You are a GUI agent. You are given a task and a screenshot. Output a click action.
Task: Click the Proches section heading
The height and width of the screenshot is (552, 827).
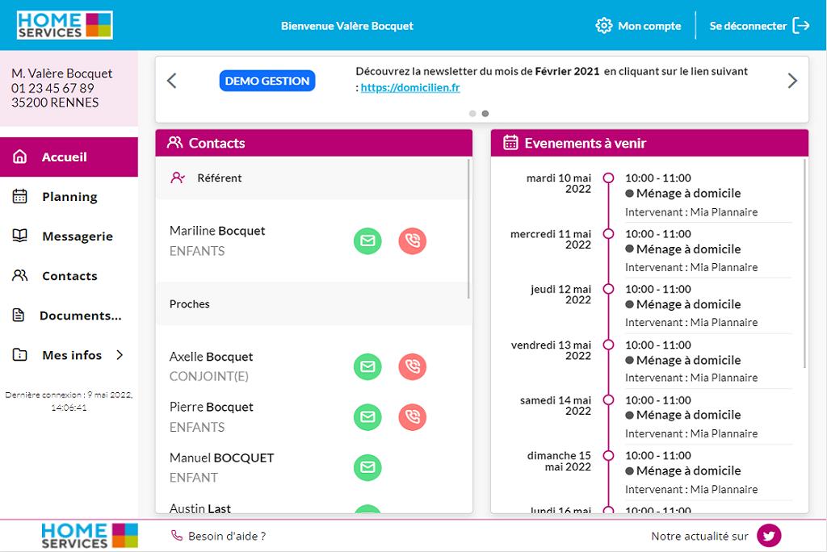coord(189,304)
